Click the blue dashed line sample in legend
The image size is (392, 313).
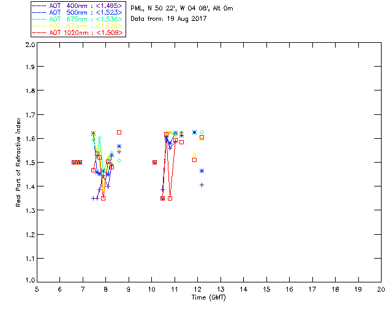[x=39, y=12]
